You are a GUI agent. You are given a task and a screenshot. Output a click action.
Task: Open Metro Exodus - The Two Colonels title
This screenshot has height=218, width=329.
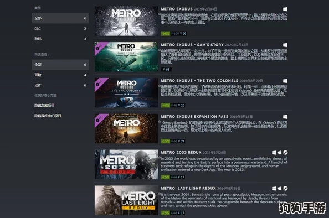tap(199, 81)
